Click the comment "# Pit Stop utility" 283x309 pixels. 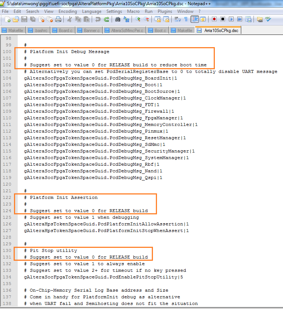[x=50, y=250]
